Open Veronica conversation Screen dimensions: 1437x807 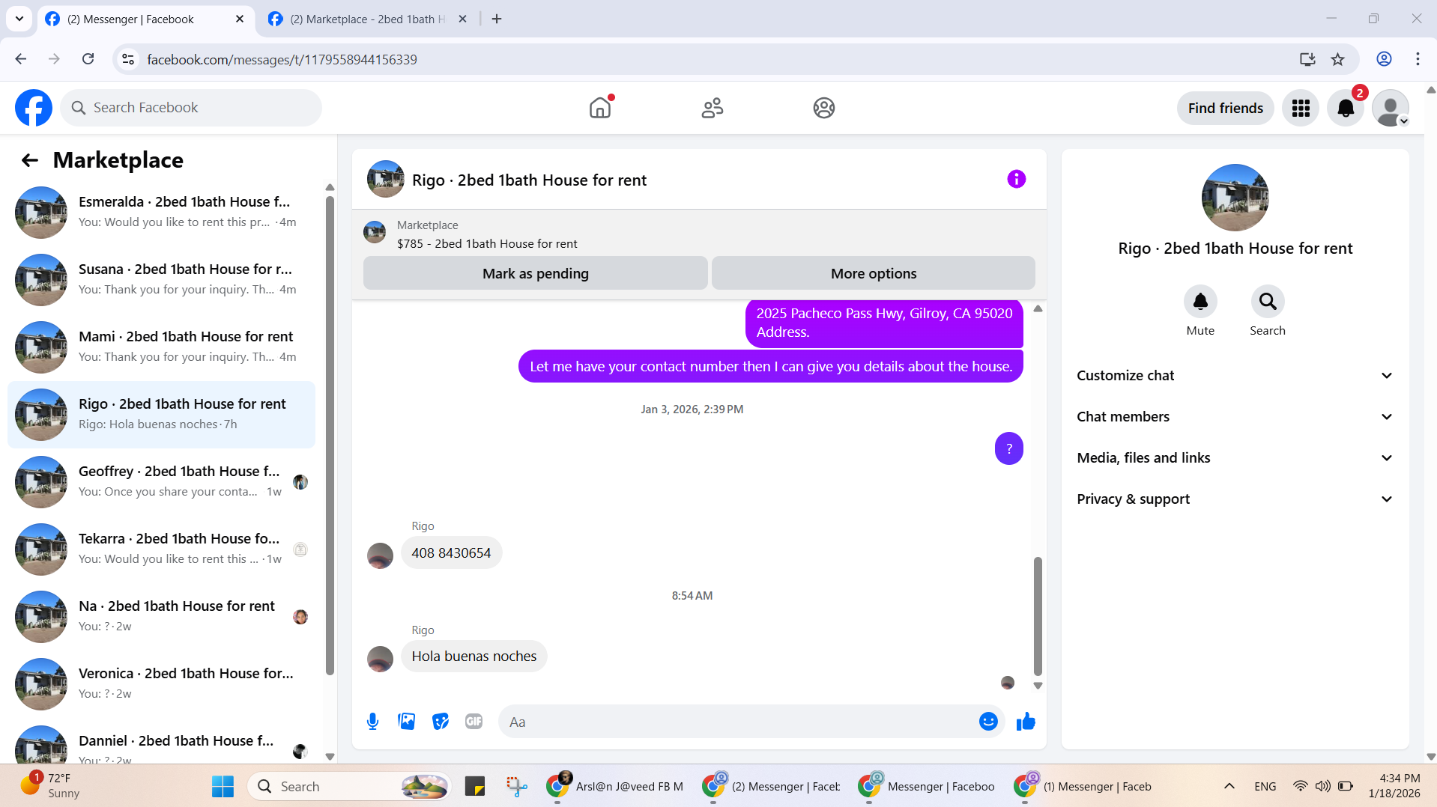[x=161, y=684]
